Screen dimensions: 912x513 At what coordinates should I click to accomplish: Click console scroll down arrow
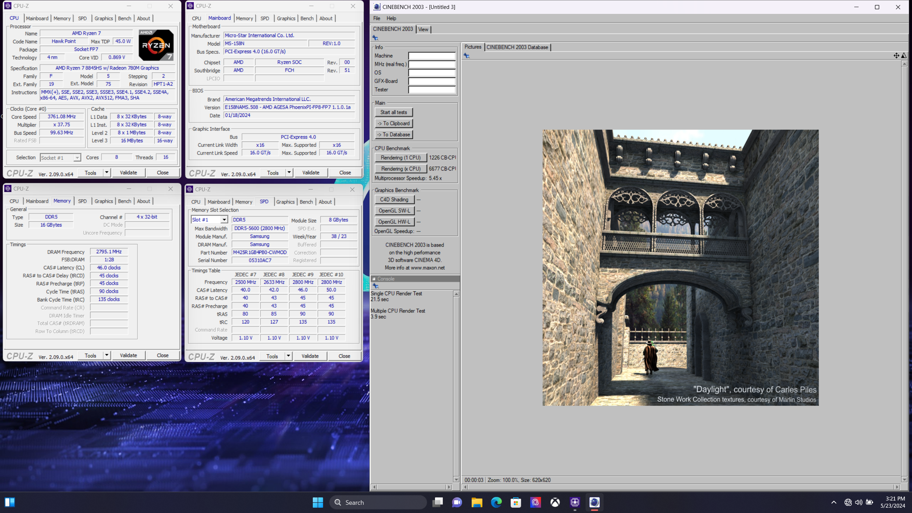tap(456, 480)
